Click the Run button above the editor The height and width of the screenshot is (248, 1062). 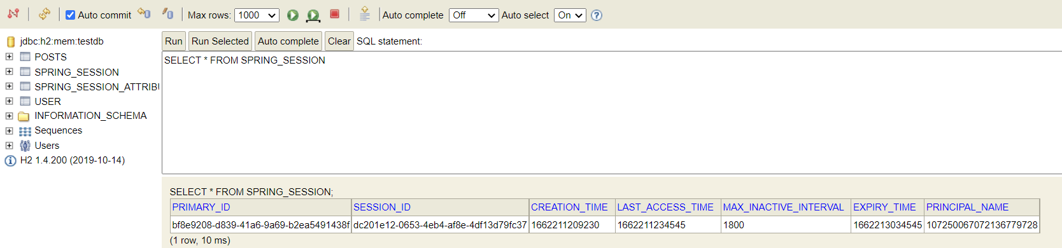pyautogui.click(x=174, y=41)
